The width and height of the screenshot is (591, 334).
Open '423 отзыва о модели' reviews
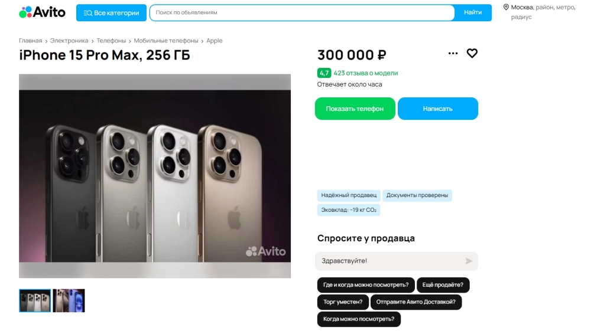(x=365, y=73)
